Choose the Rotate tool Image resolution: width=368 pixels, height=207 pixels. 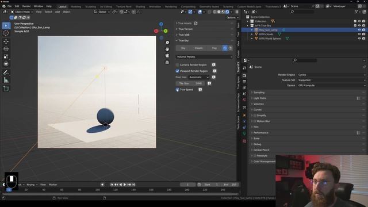coord(6,49)
